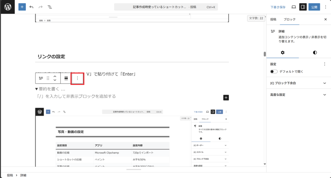Click the block alignment toolbar icon
Image resolution: width=331 pixels, height=178 pixels.
66,78
